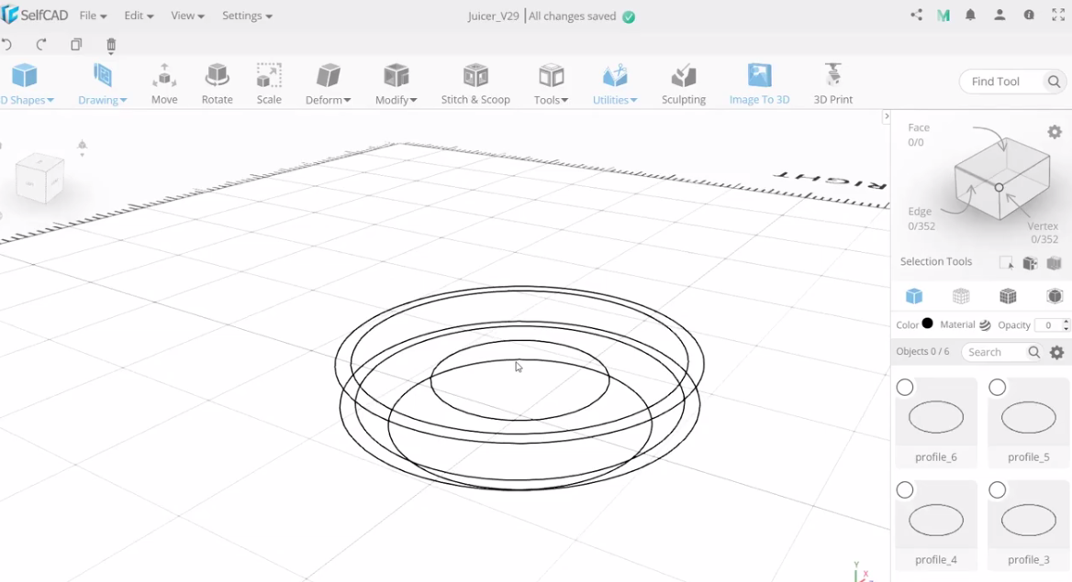Viewport: 1072px width, 582px height.
Task: Click the Vertex 0/352 counter
Action: click(x=1044, y=232)
